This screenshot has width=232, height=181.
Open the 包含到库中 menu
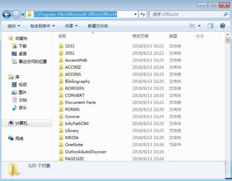pyautogui.click(x=43, y=26)
